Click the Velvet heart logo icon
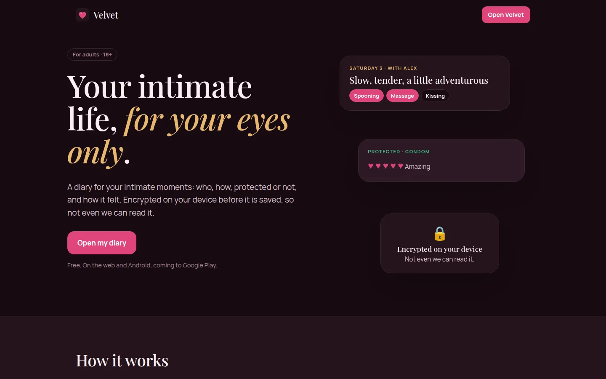606x379 pixels. [82, 15]
